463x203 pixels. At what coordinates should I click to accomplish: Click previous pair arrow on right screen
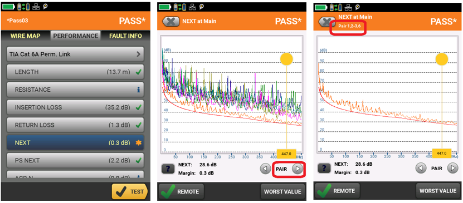point(421,168)
